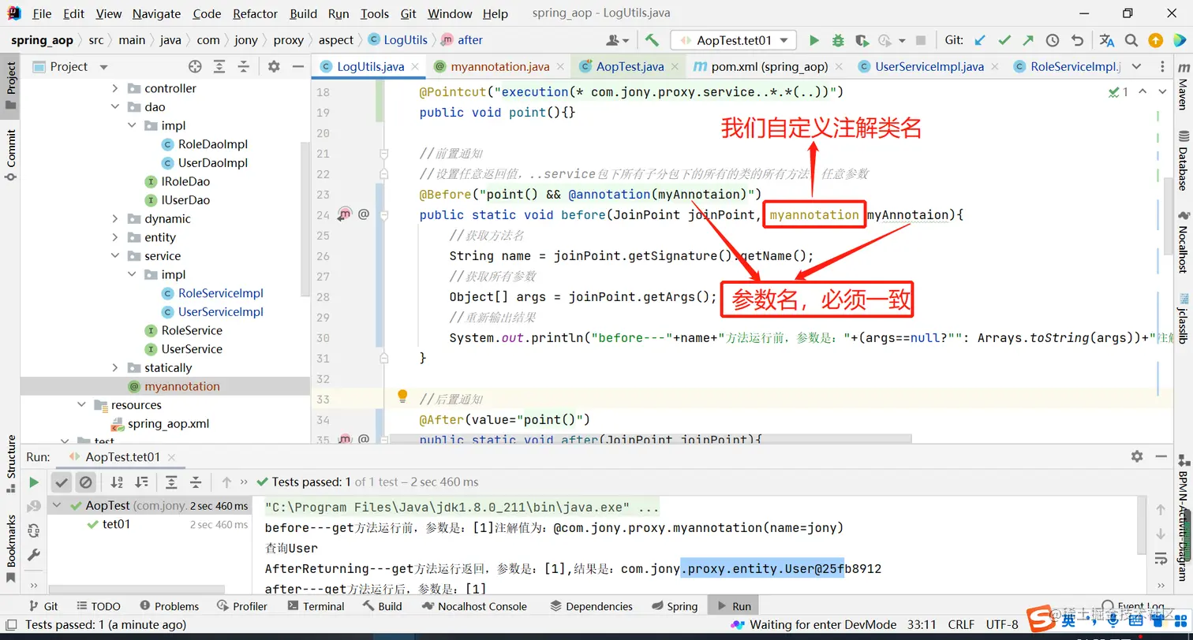Image resolution: width=1193 pixels, height=640 pixels.
Task: Open the Tools menu
Action: (x=375, y=13)
